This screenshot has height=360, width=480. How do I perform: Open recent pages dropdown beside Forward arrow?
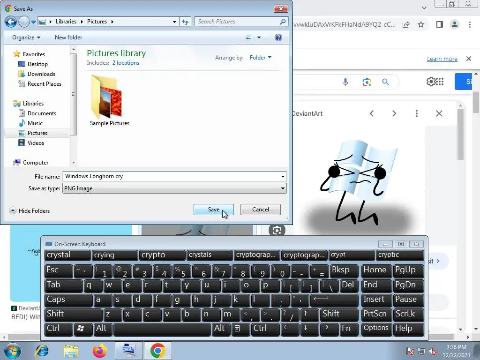[x=33, y=22]
